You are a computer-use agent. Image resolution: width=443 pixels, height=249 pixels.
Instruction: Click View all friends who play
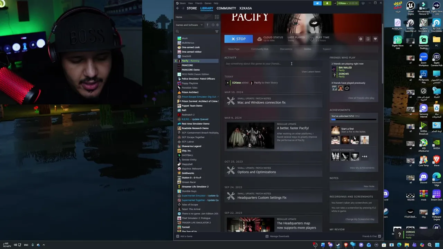click(361, 98)
